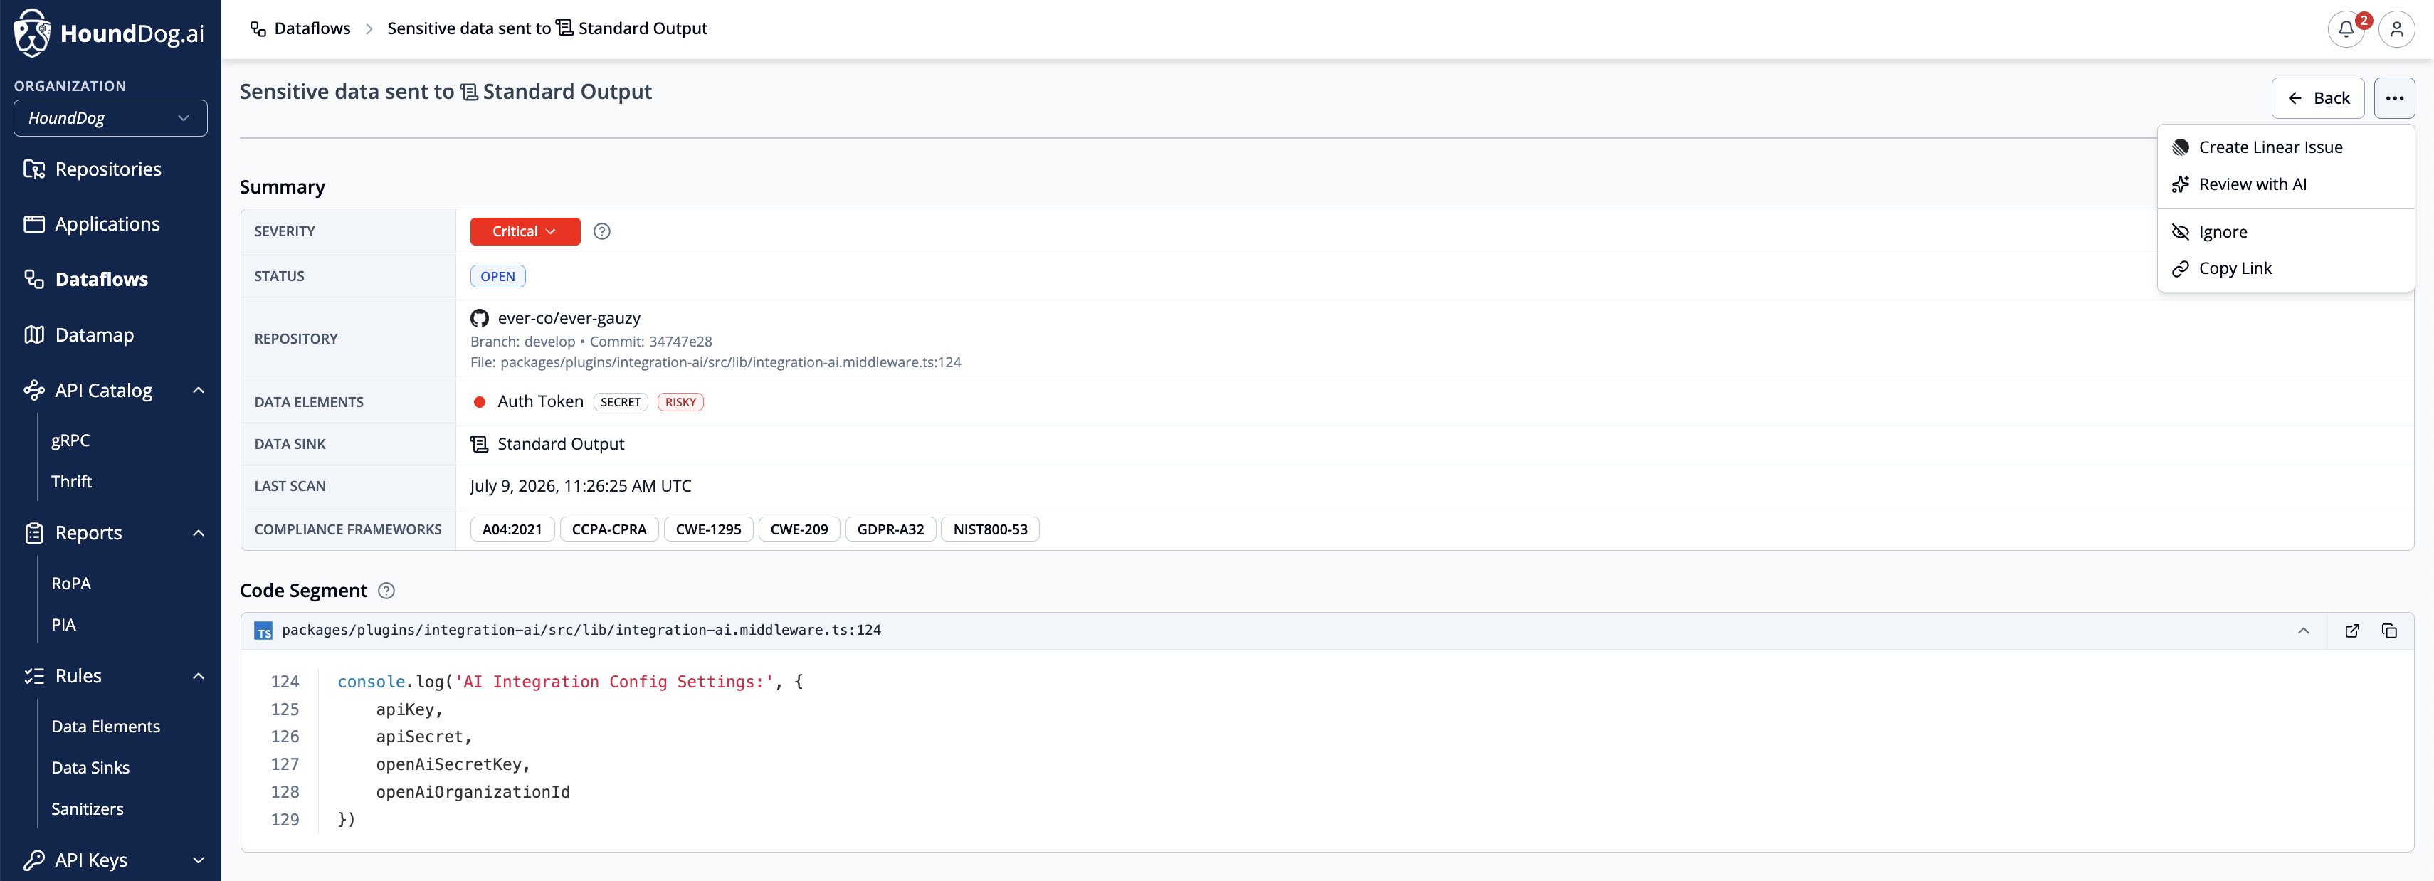The height and width of the screenshot is (881, 2434).
Task: Open the HoundDog organization dropdown
Action: [110, 118]
